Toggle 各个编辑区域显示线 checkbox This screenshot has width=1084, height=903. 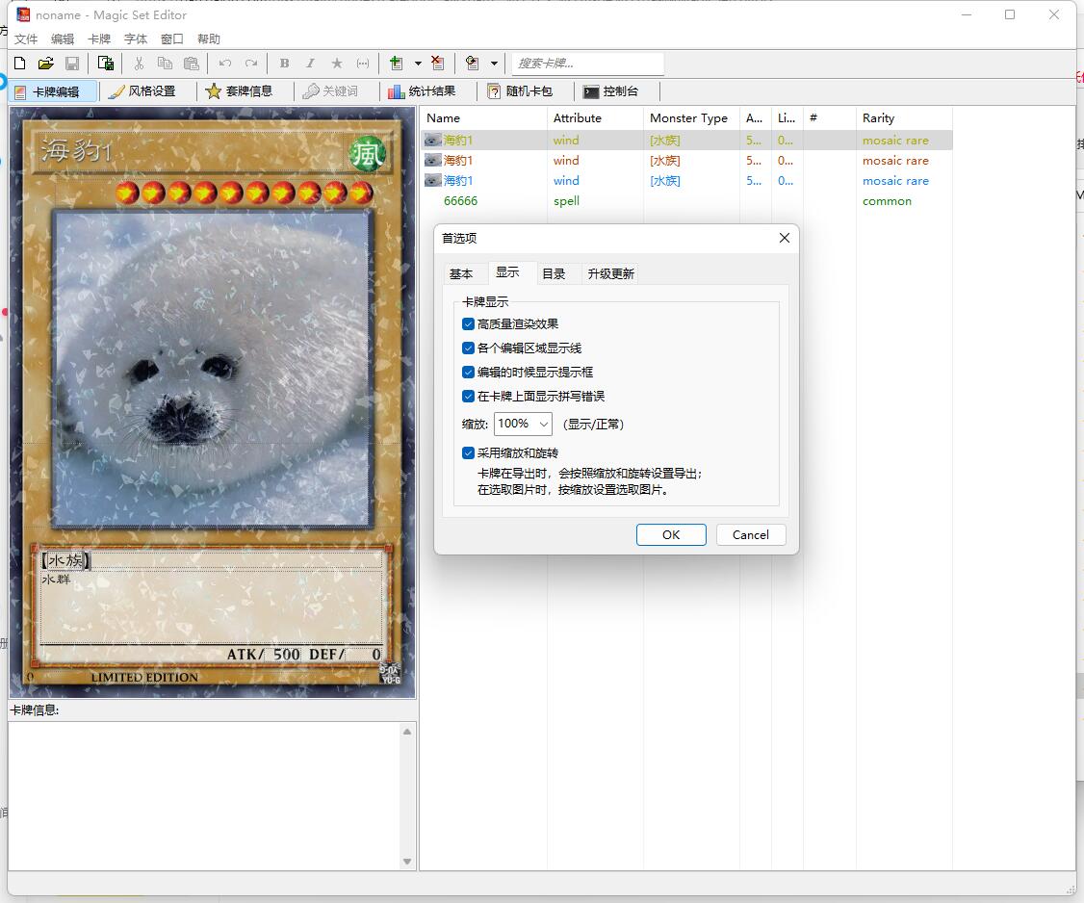click(x=468, y=348)
